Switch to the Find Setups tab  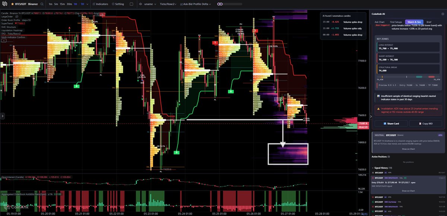395,22
